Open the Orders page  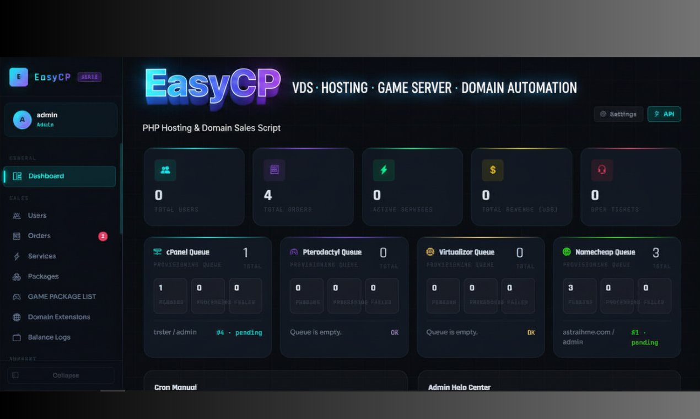pos(39,236)
